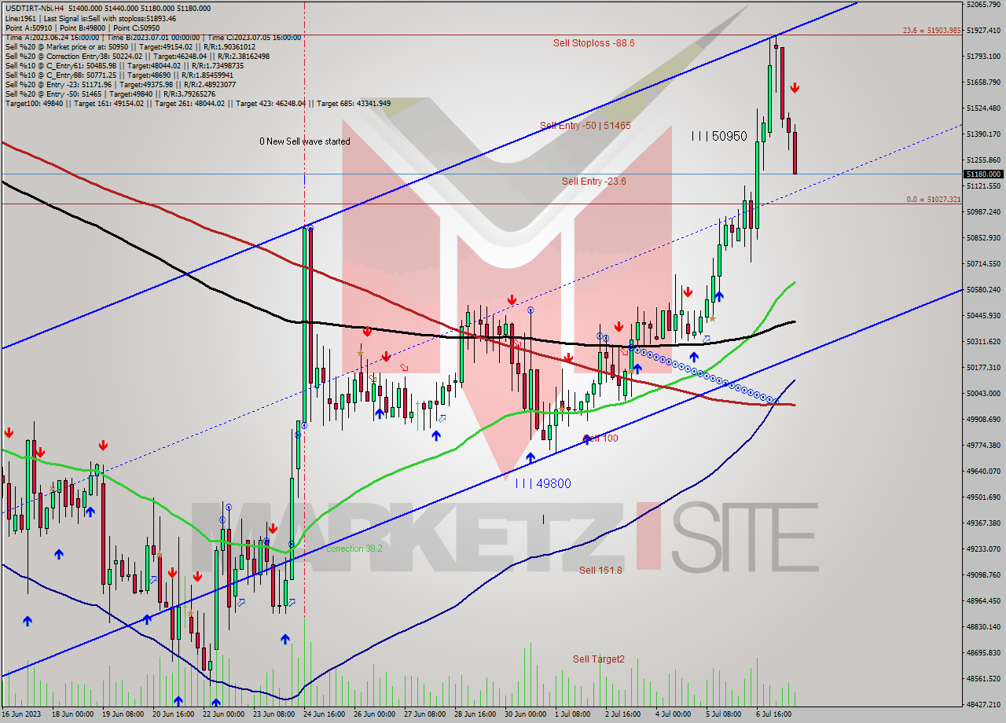Select the '18 Jun 00:00' time label
The height and width of the screenshot is (723, 1006).
click(71, 714)
